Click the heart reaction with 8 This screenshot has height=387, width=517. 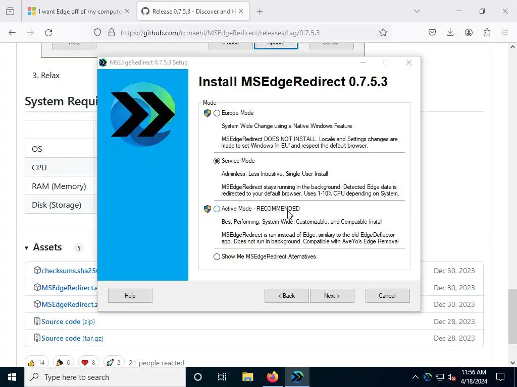tap(89, 363)
